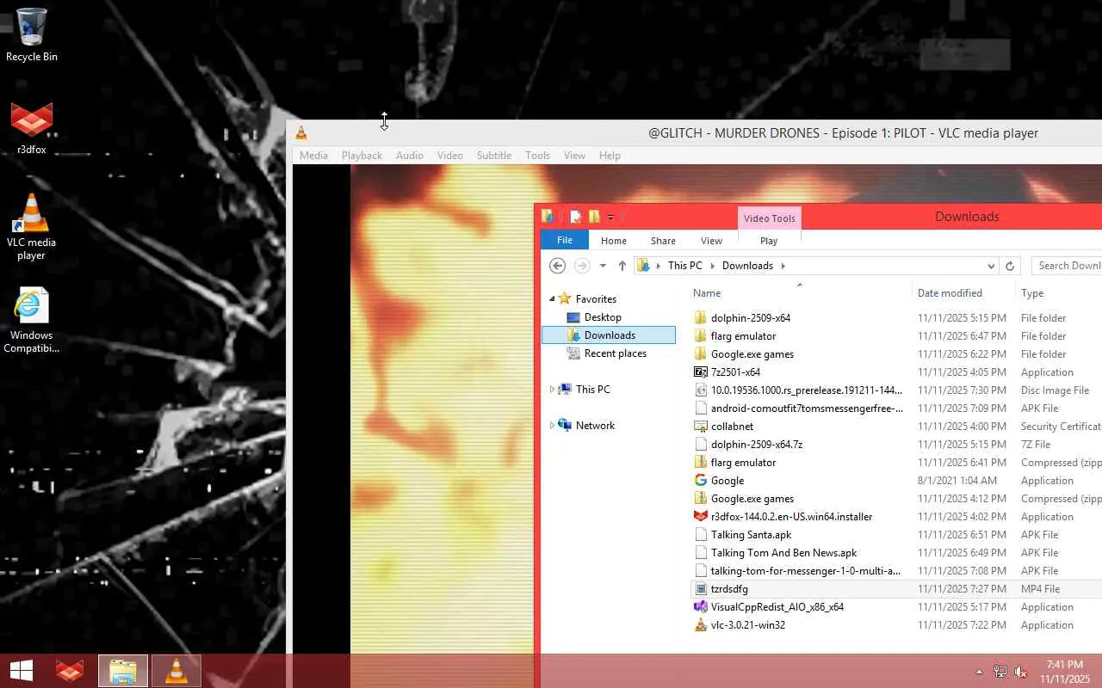Click the New Folder quick access icon
Screen dimensions: 1102x688
(594, 217)
